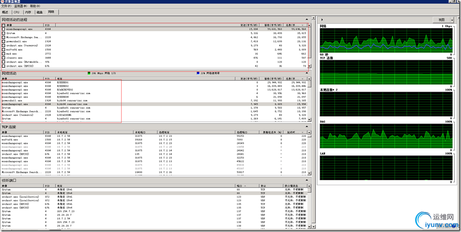The image size is (461, 232).
Task: Open the 视图 dropdown arrow
Action: click(x=452, y=20)
